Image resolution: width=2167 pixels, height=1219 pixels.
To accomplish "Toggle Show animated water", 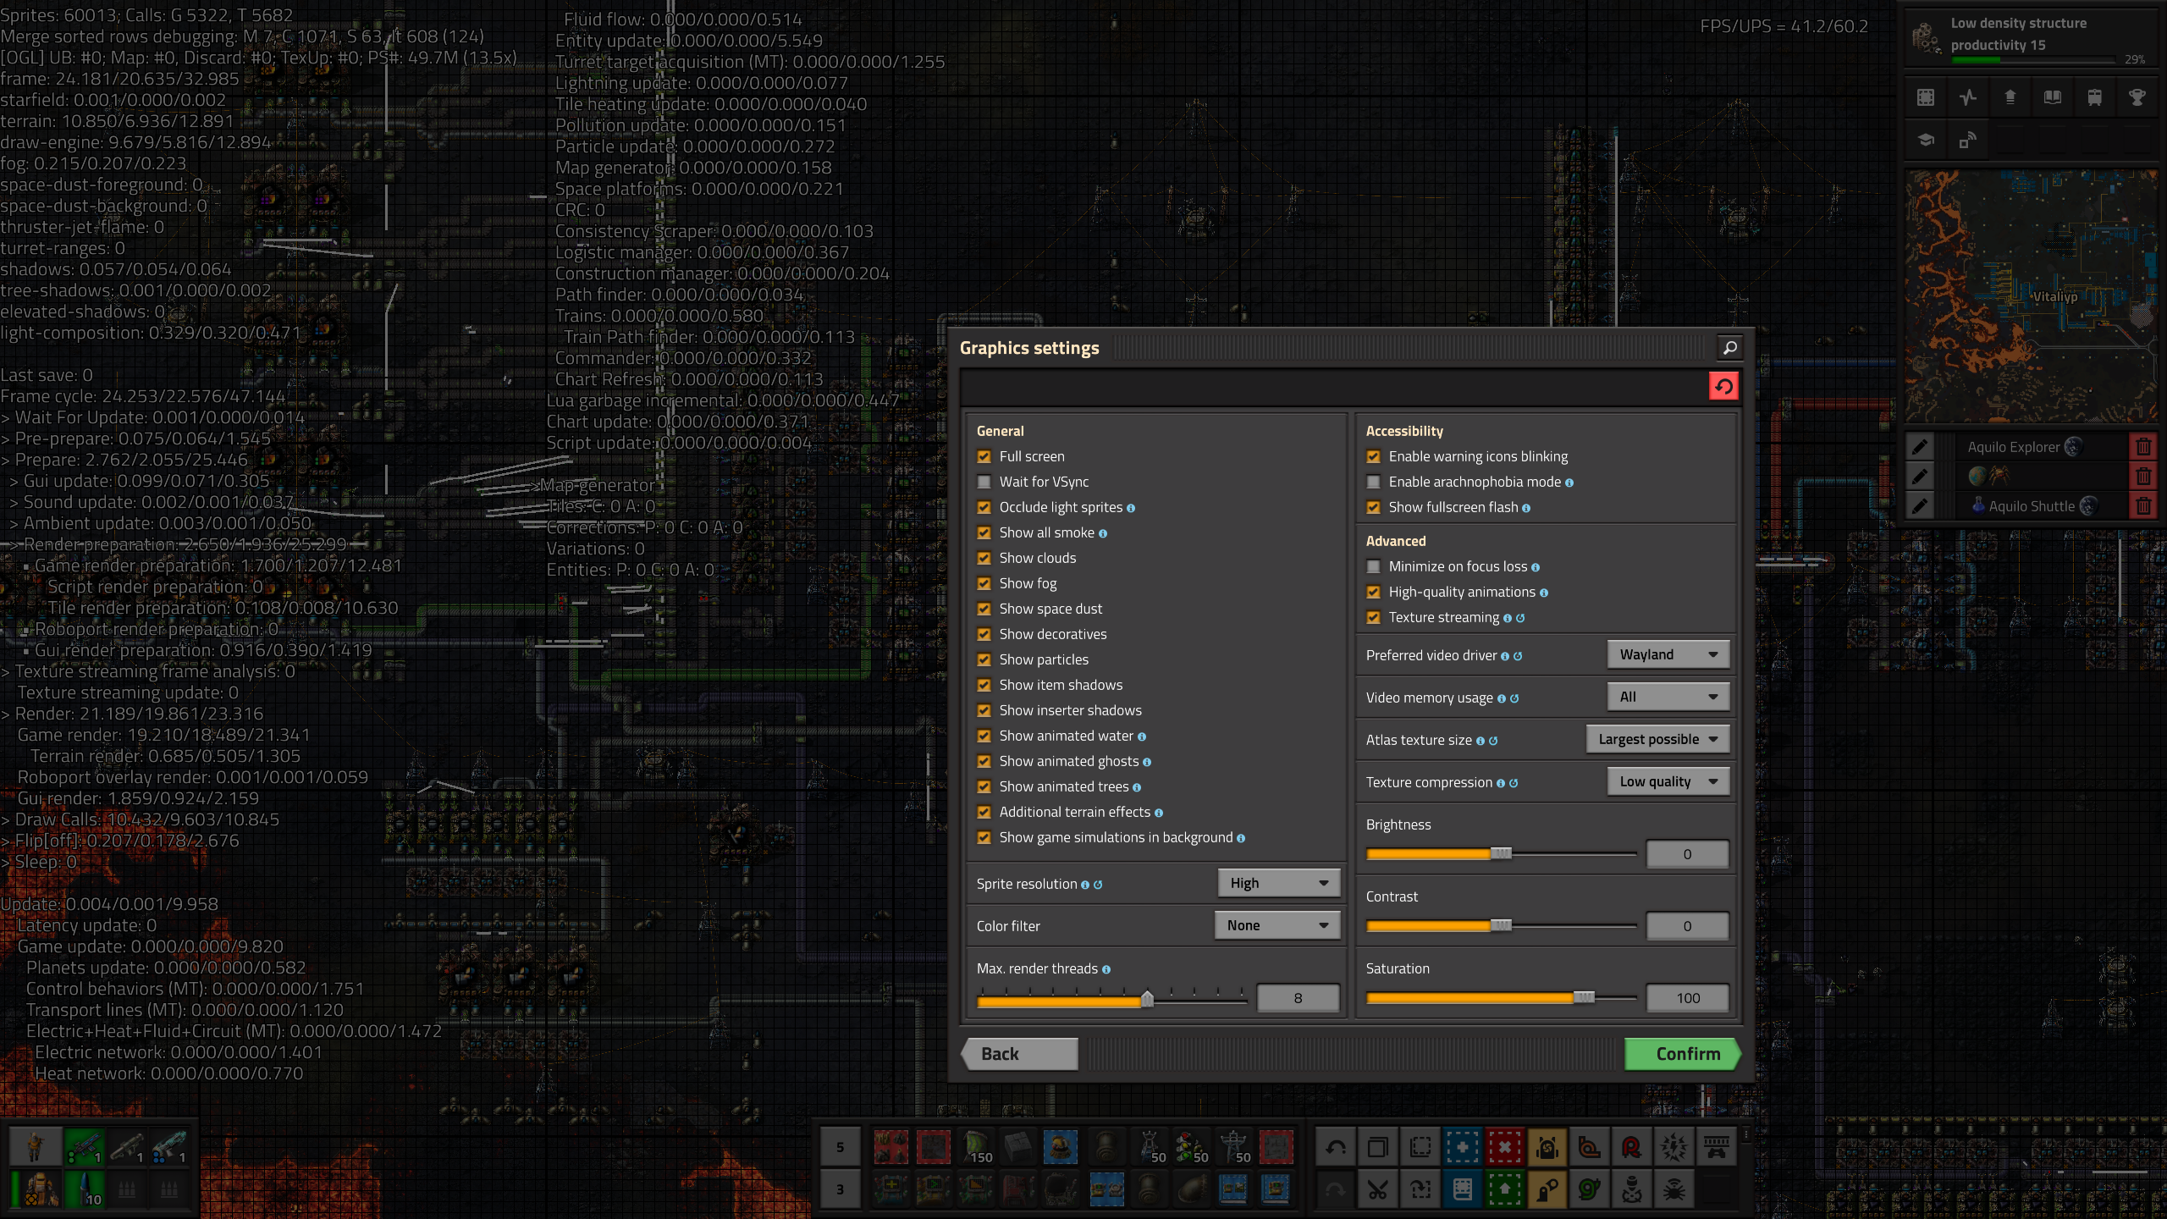I will [984, 736].
